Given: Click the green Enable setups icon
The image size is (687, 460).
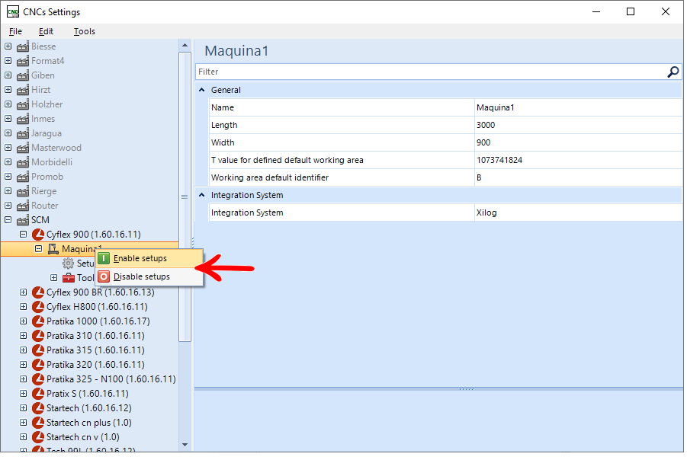Looking at the screenshot, I should 104,258.
